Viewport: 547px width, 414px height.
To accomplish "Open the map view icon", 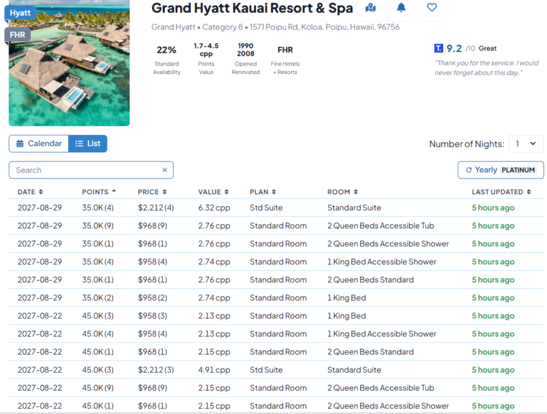I will [370, 8].
